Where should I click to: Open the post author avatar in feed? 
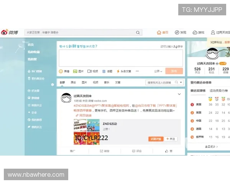point(66,98)
